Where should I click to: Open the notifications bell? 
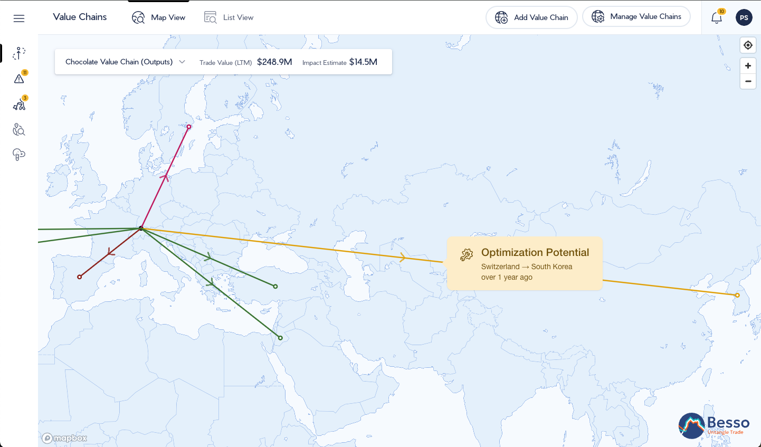pyautogui.click(x=717, y=17)
